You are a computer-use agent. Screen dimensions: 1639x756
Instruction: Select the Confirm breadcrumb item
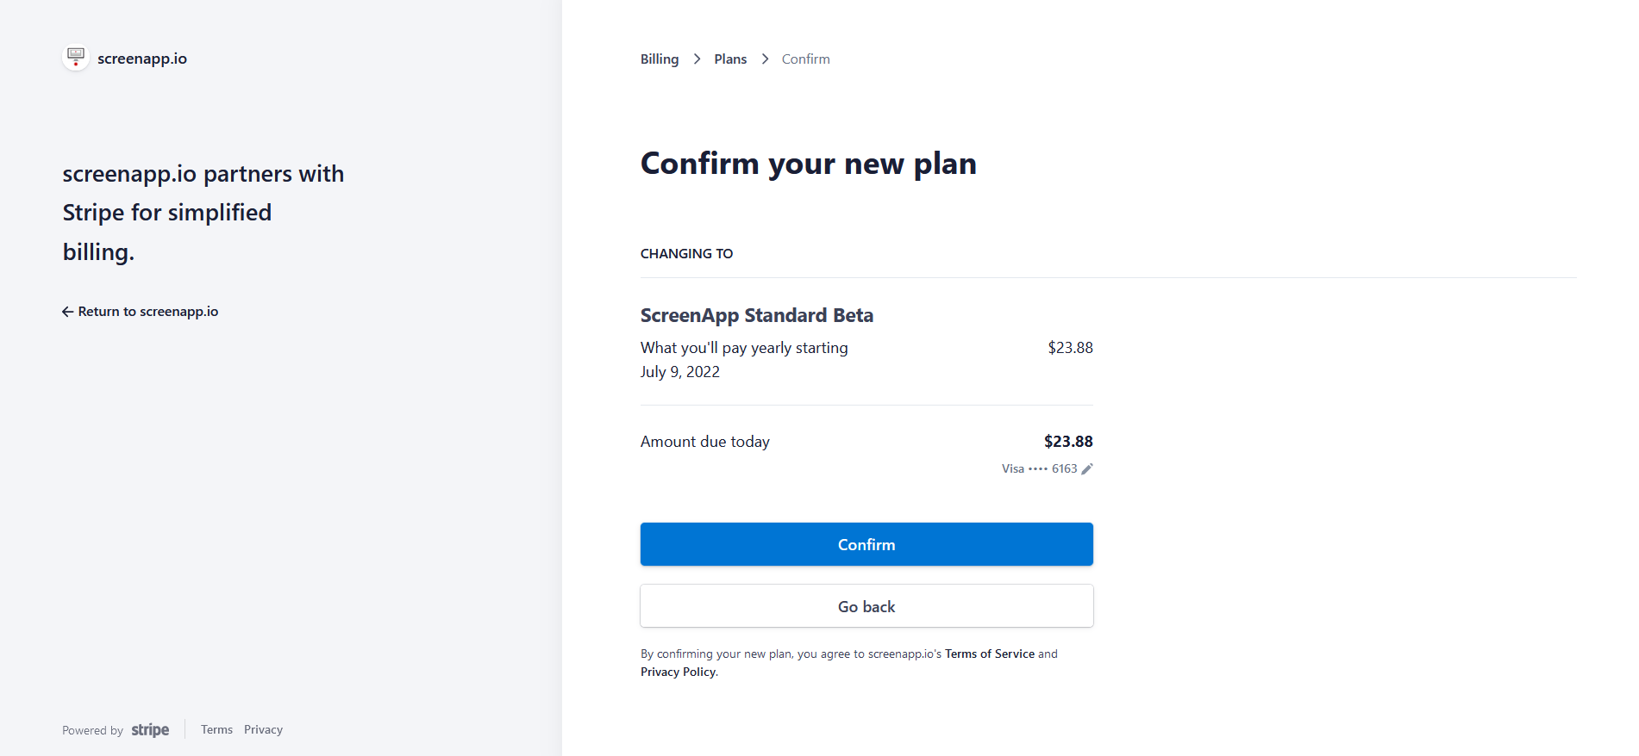(805, 59)
